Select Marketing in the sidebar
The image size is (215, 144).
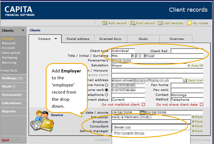10,58
